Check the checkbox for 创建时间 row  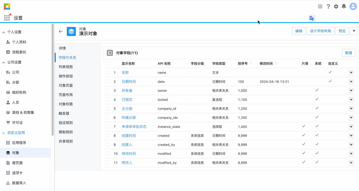(x=108, y=136)
